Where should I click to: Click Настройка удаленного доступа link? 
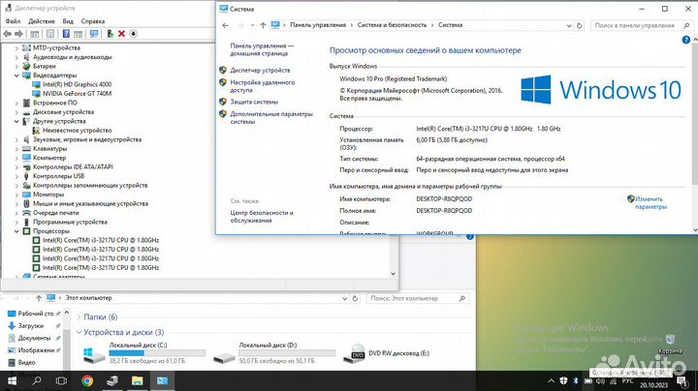[262, 86]
